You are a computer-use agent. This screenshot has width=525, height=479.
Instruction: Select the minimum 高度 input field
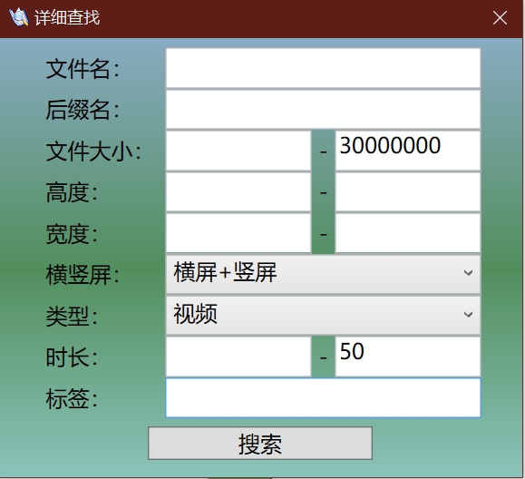coord(238,192)
